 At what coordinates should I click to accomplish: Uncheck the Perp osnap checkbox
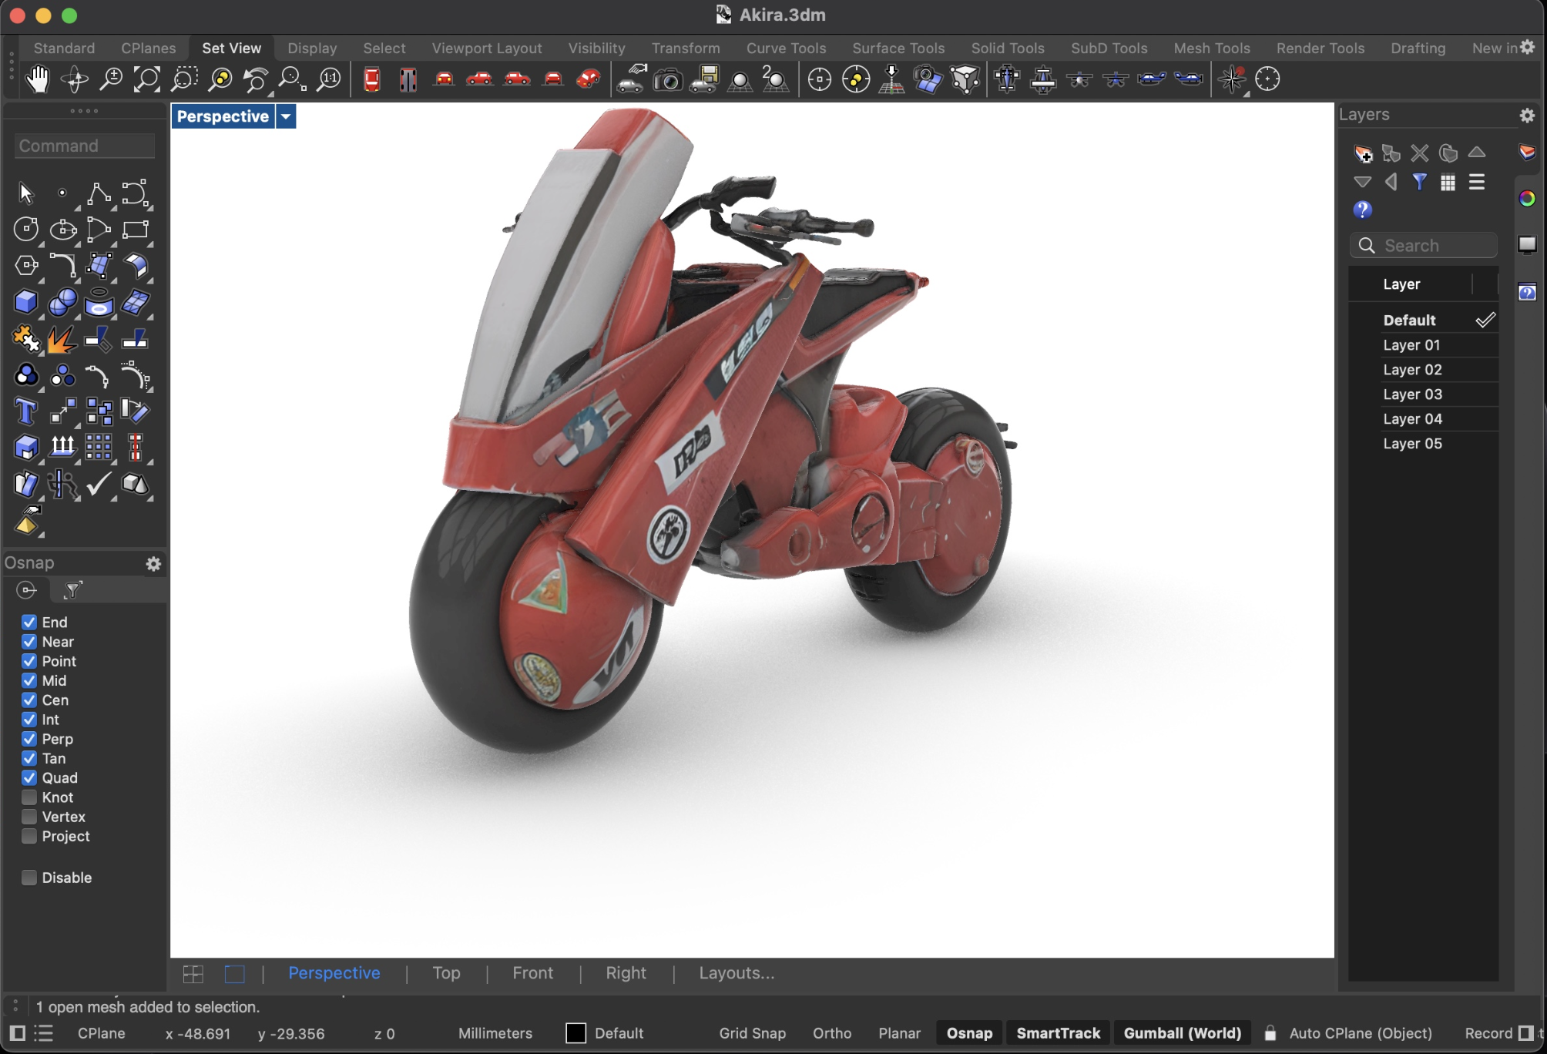click(29, 739)
